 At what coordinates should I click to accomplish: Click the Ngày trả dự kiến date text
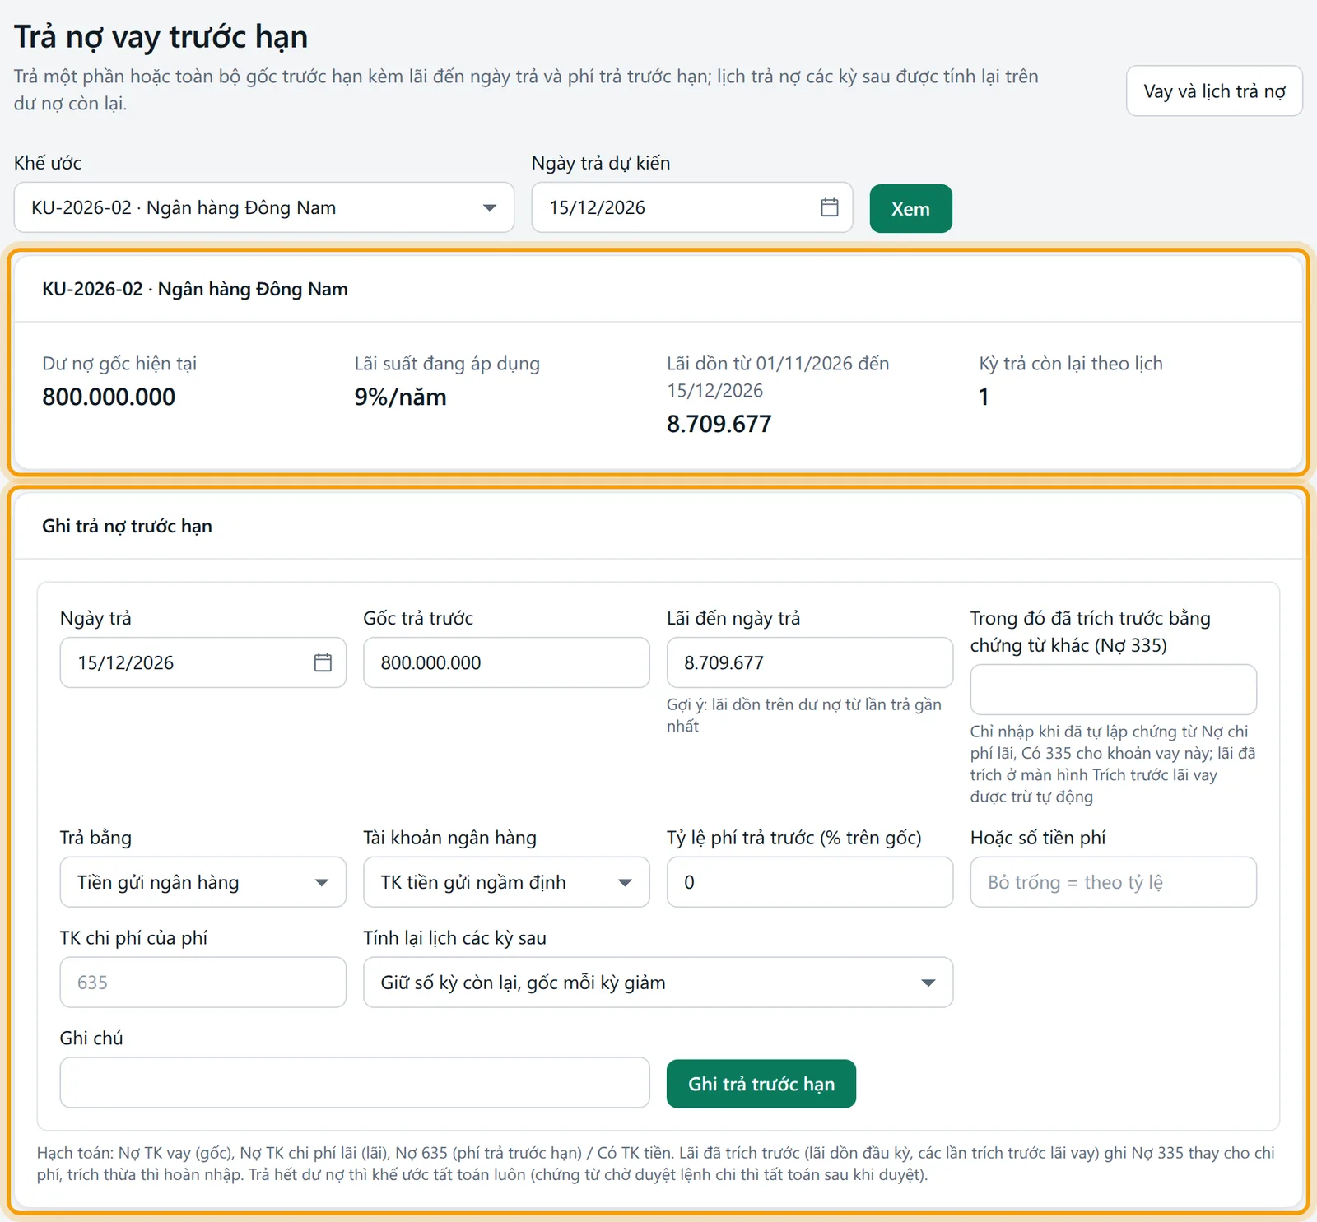[x=598, y=208]
